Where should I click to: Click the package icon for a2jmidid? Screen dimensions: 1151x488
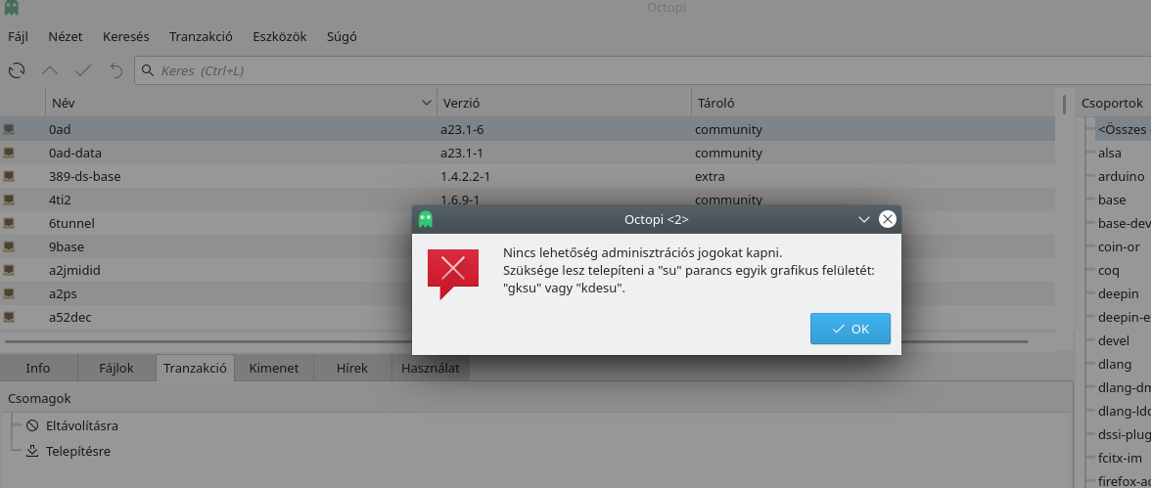[9, 270]
